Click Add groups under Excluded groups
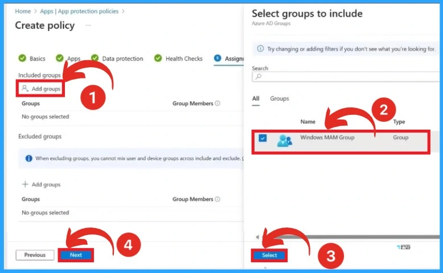 (41, 184)
